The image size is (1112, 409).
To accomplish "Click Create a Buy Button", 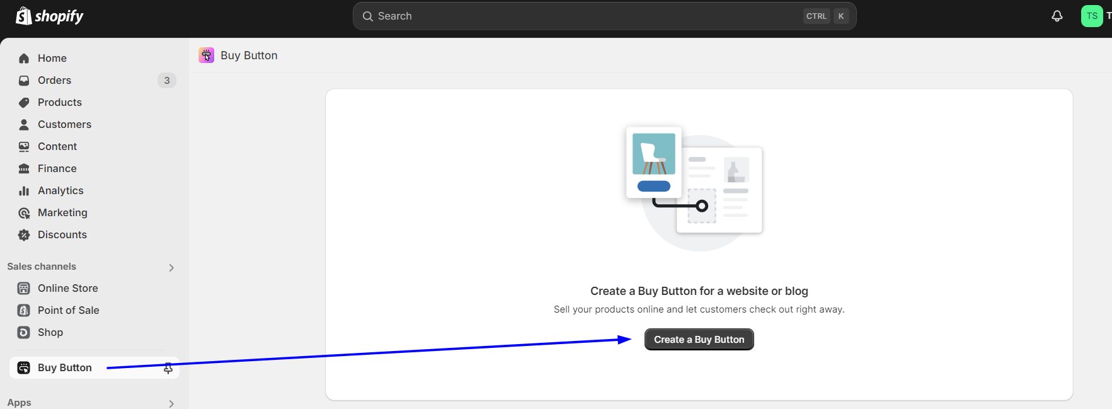I will (699, 339).
